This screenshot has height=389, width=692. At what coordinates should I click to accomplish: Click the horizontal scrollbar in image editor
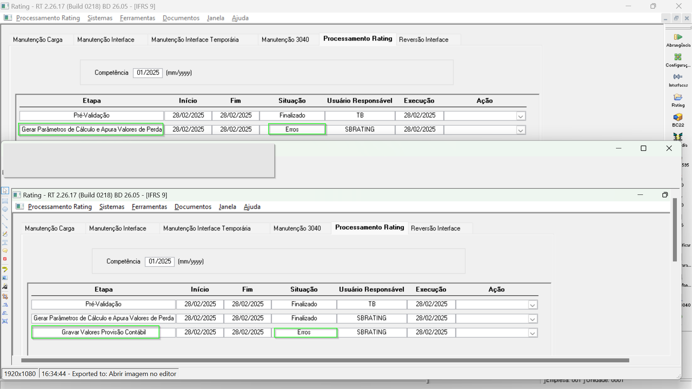click(x=324, y=360)
